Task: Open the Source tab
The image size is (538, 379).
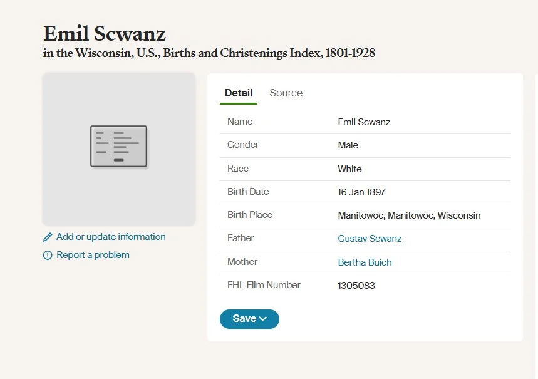Action: 286,93
